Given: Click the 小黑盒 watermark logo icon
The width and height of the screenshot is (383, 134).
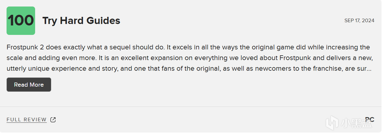Looking at the screenshot, I should coord(332,123).
